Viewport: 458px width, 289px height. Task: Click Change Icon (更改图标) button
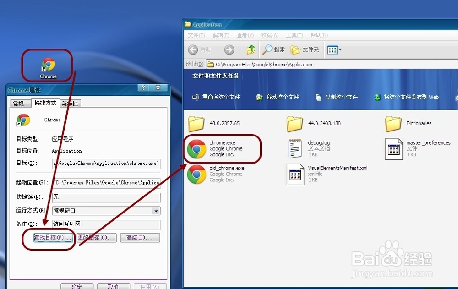click(x=96, y=238)
